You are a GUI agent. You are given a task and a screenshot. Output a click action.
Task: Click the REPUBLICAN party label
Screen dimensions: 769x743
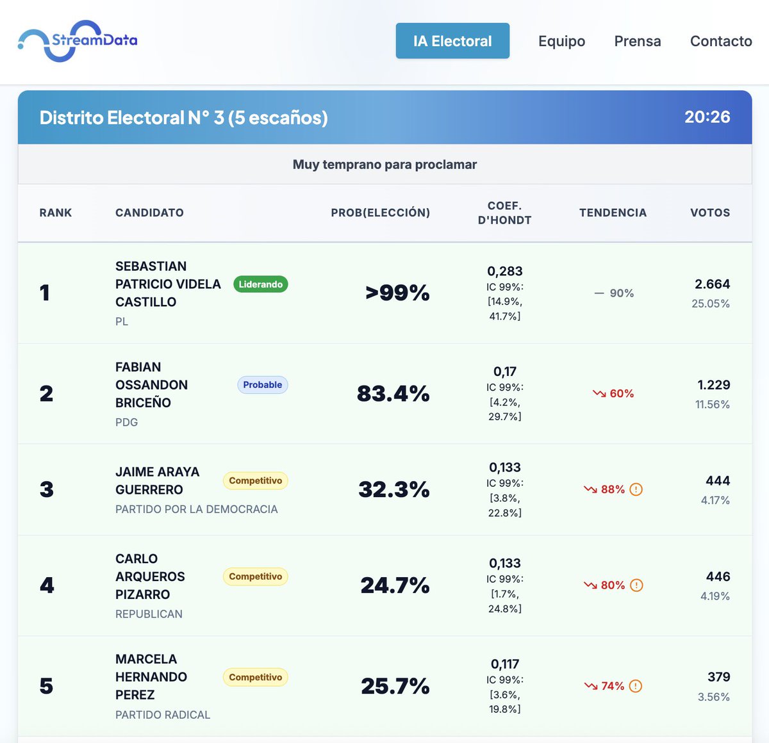(149, 614)
